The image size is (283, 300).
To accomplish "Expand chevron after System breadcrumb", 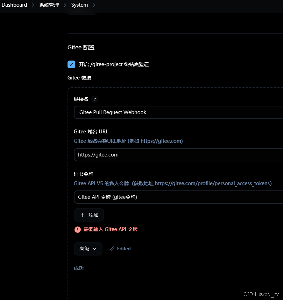I will [x=94, y=5].
